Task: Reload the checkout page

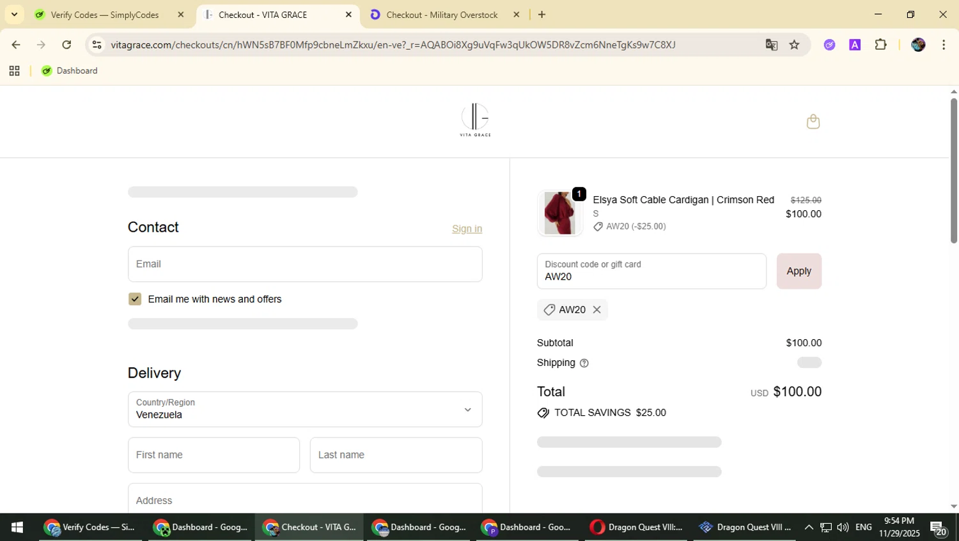Action: pos(66,45)
